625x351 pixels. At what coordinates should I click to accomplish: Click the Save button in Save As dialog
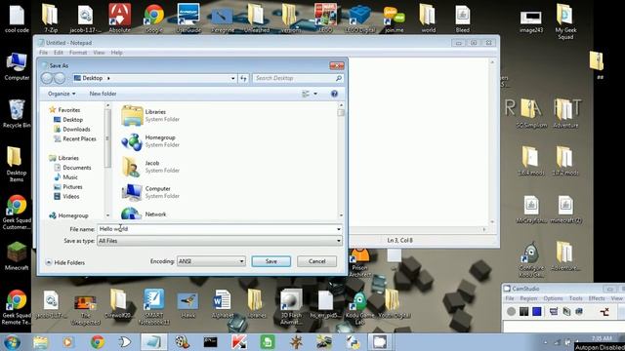pyautogui.click(x=271, y=261)
